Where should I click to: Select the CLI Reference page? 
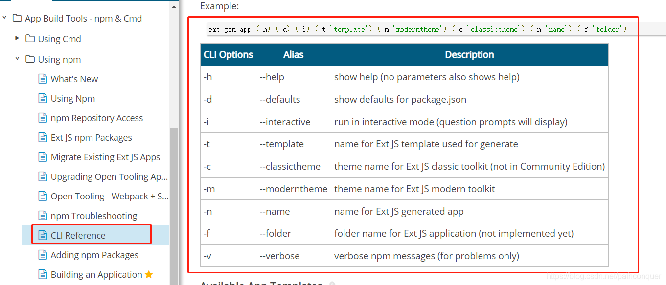click(78, 235)
